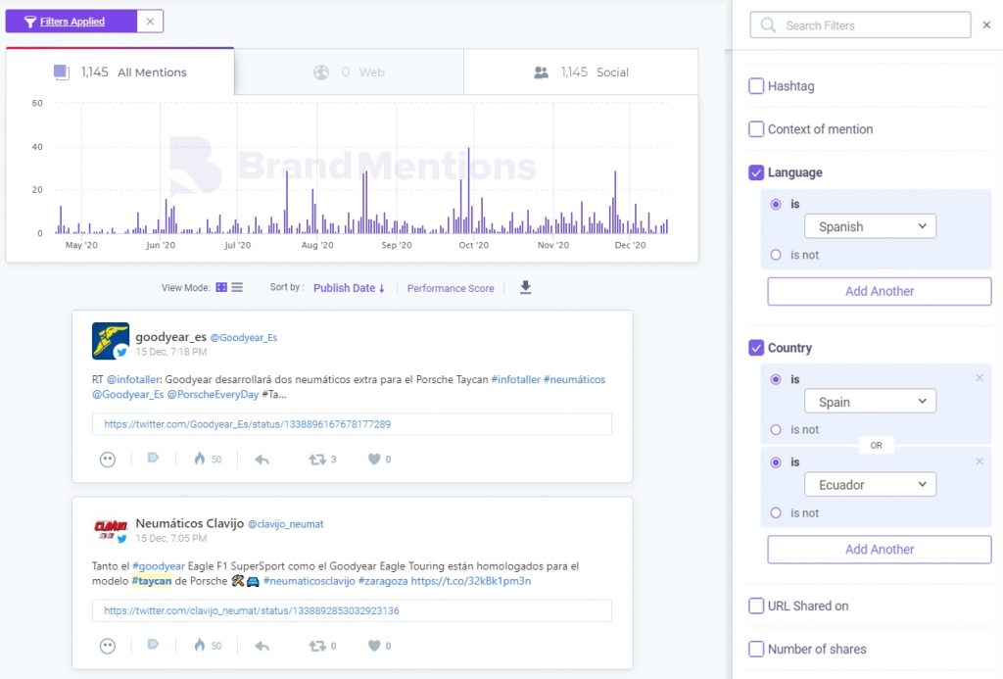This screenshot has height=679, width=1003.
Task: Select Language 'is' radio button
Action: click(776, 204)
